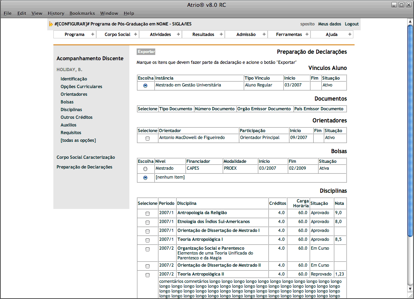Click the orange arrow icon beside #[CONFIGURAR]#
Viewport: 414px width, 299px height.
[51, 24]
